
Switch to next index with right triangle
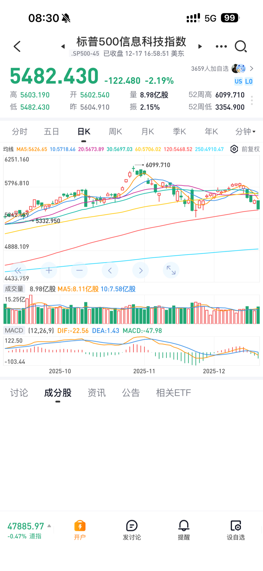[200, 46]
